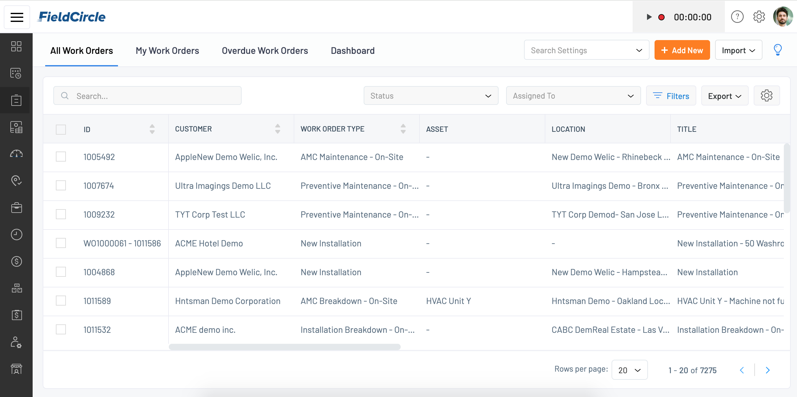The image size is (797, 397).
Task: Open the table column settings gear
Action: click(766, 96)
